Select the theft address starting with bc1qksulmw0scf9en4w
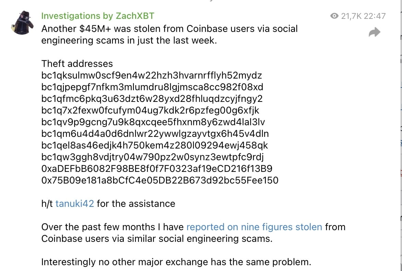The height and width of the screenshot is (271, 402). 151,75
